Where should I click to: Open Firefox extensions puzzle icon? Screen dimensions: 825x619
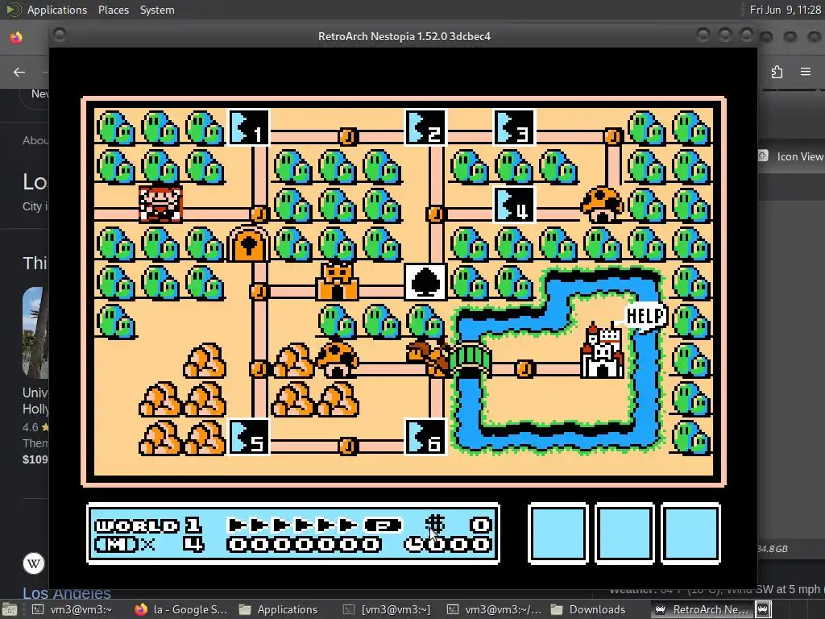pos(777,72)
